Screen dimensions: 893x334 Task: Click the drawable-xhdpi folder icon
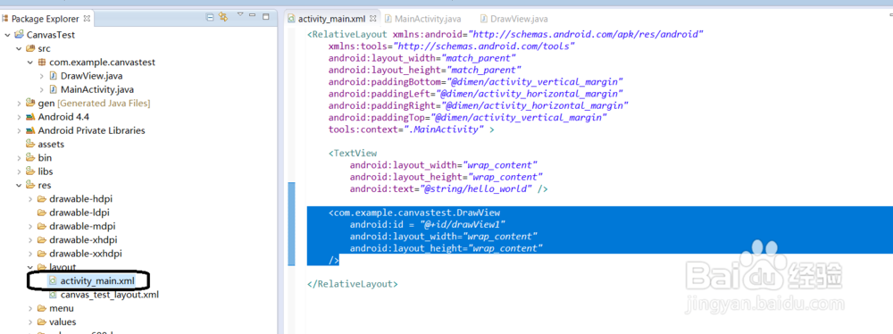point(42,240)
